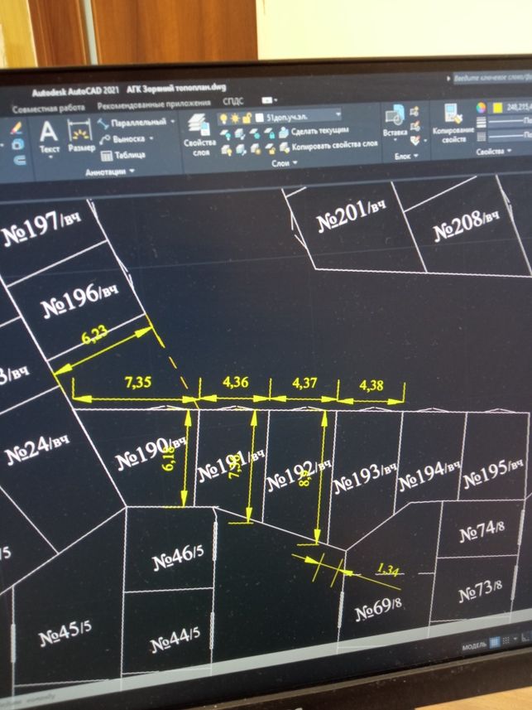Viewport: 532px width, 710px height.
Task: Select the 7,35 dimension text
Action: [138, 383]
